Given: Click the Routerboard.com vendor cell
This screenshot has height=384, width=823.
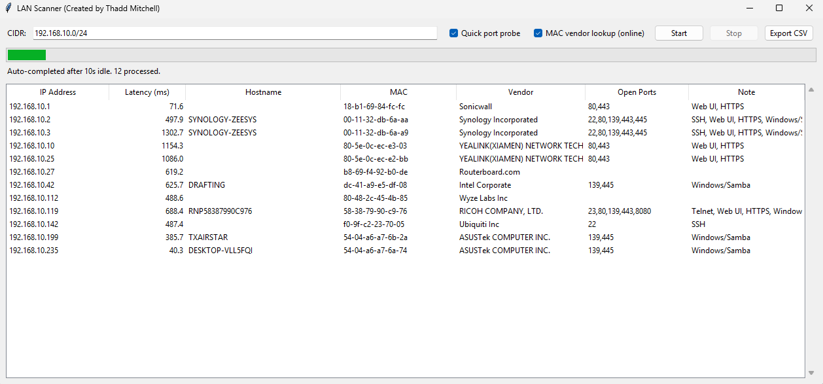Looking at the screenshot, I should 489,172.
